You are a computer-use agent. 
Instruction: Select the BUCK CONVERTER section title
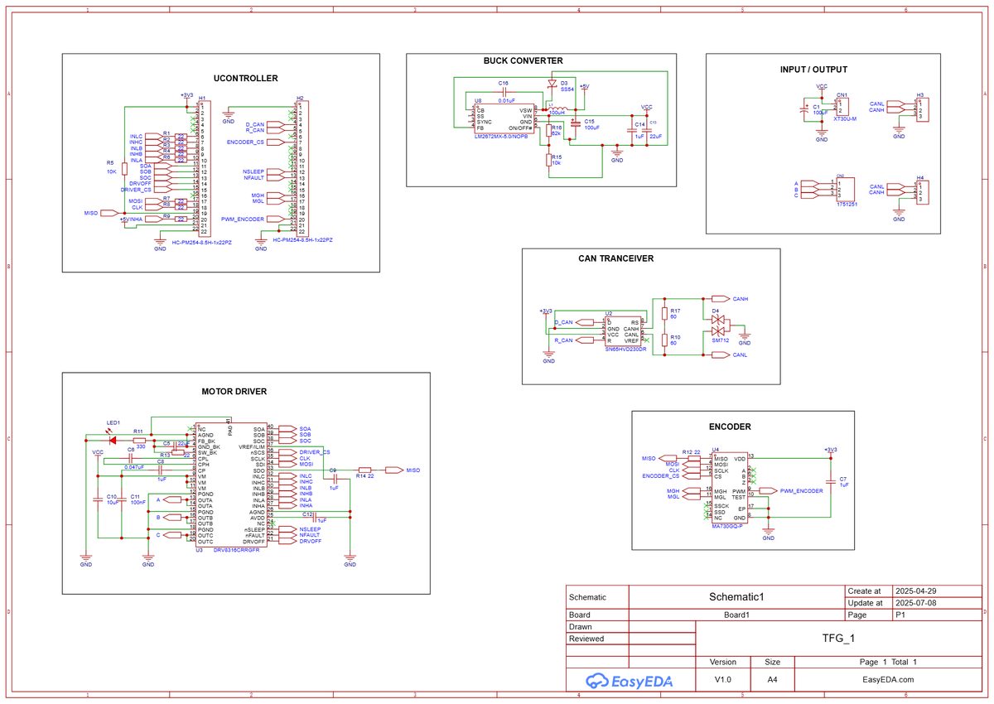[523, 60]
